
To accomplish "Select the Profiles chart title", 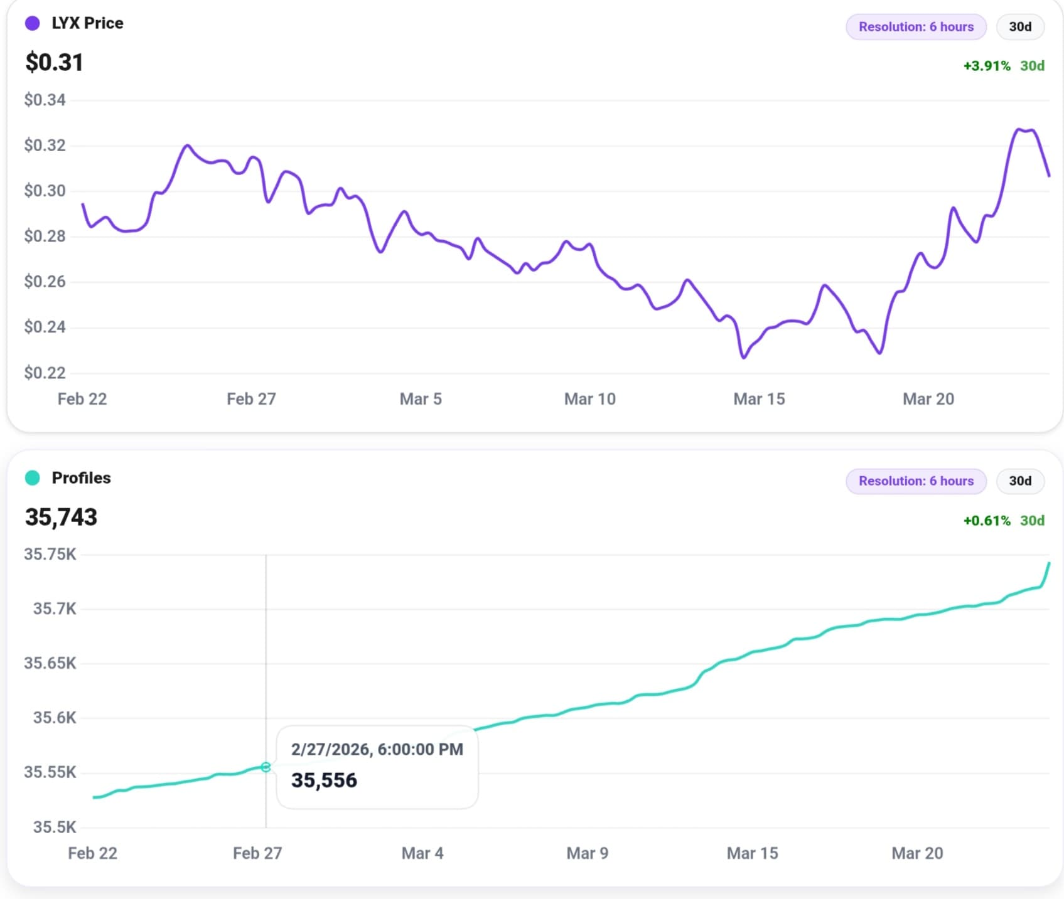I will 81,478.
